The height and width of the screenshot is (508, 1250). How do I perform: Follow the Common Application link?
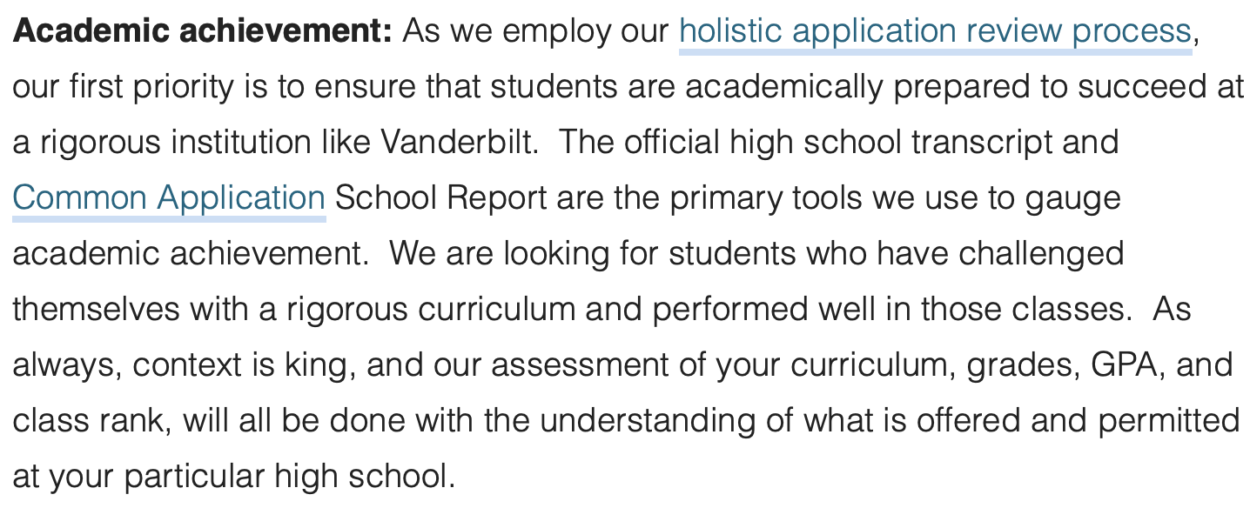coord(169,199)
